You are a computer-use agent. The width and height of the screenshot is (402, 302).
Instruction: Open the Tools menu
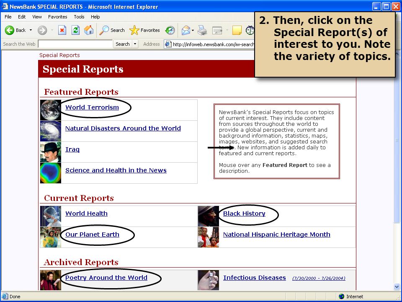tap(79, 17)
